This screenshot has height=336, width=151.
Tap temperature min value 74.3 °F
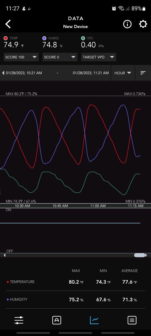[x=103, y=282]
